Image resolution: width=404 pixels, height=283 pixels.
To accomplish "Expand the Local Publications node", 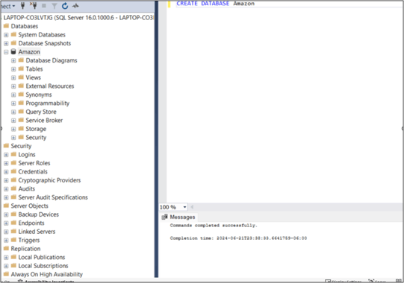I will (x=6, y=257).
